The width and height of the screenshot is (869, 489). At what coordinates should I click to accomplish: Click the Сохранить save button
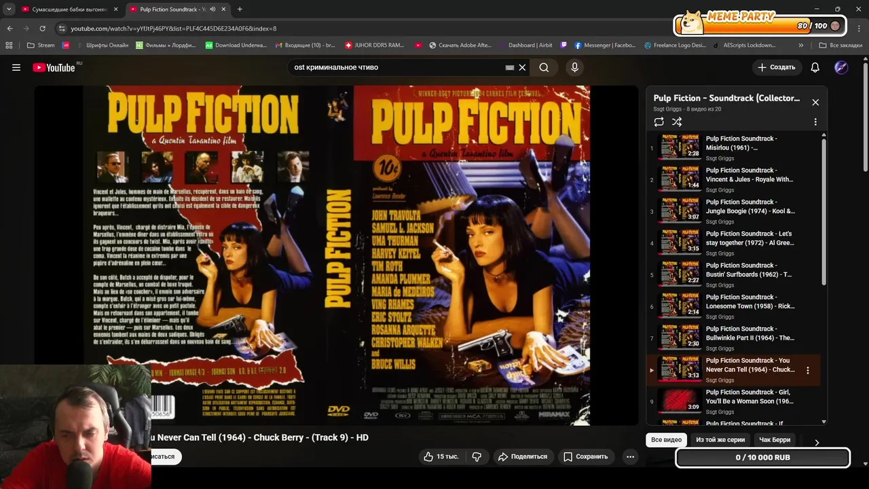(x=586, y=456)
